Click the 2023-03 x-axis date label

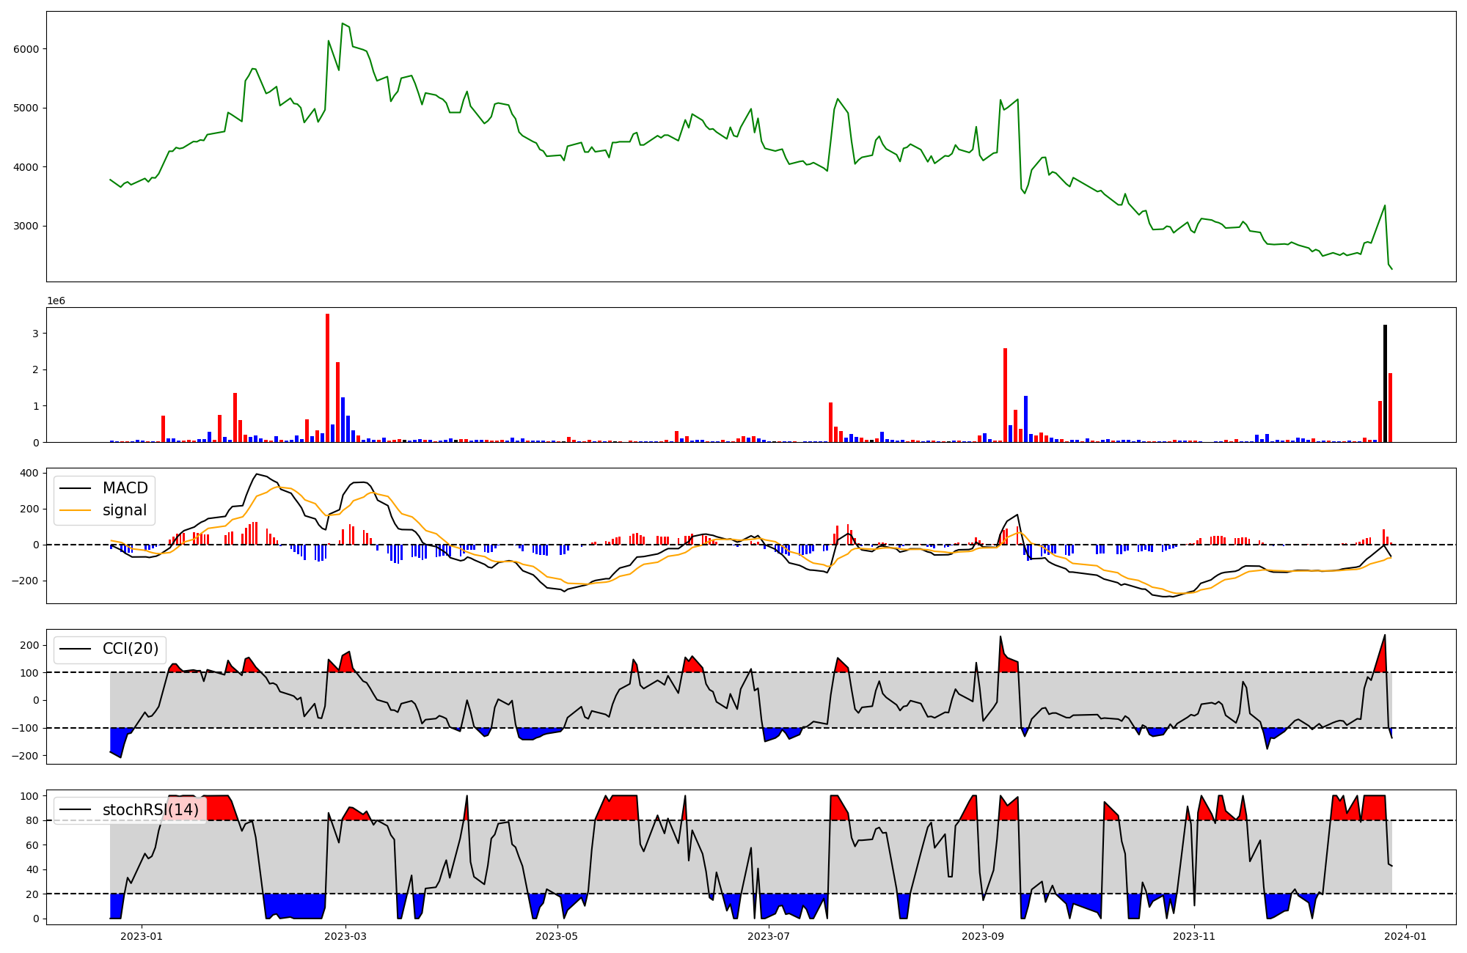[x=345, y=936]
